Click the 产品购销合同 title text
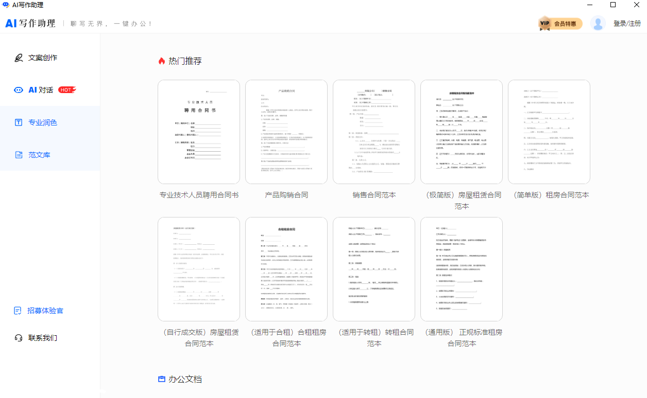The width and height of the screenshot is (647, 398). click(x=286, y=195)
